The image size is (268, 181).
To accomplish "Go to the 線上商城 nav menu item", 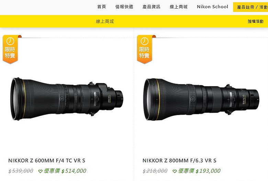I will [x=179, y=7].
